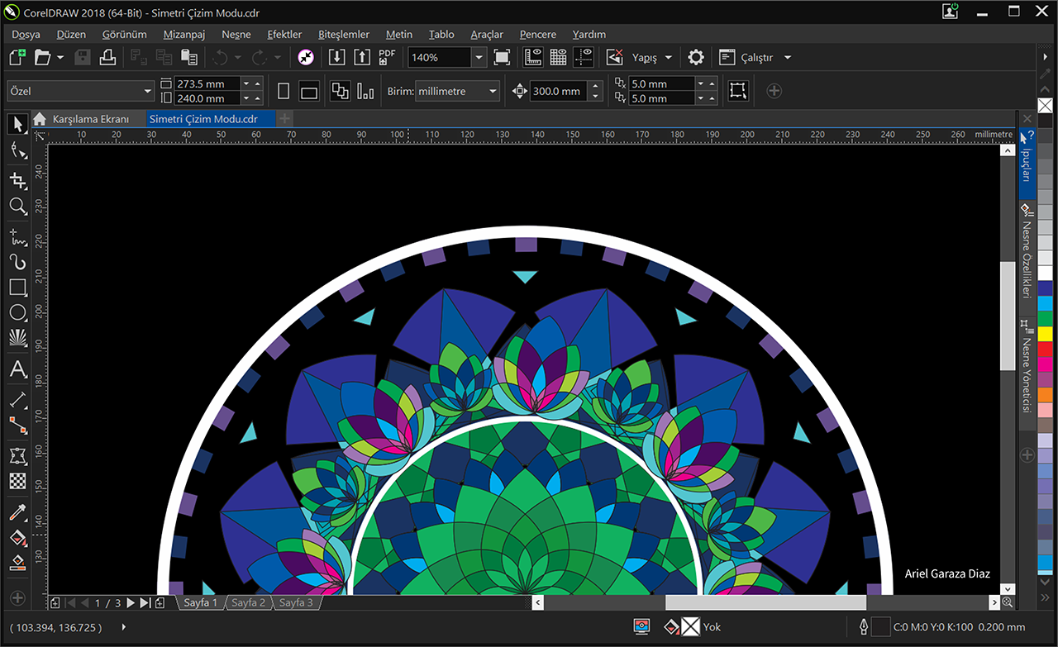
Task: Choose the Parallel Dimension tool
Action: tap(17, 401)
